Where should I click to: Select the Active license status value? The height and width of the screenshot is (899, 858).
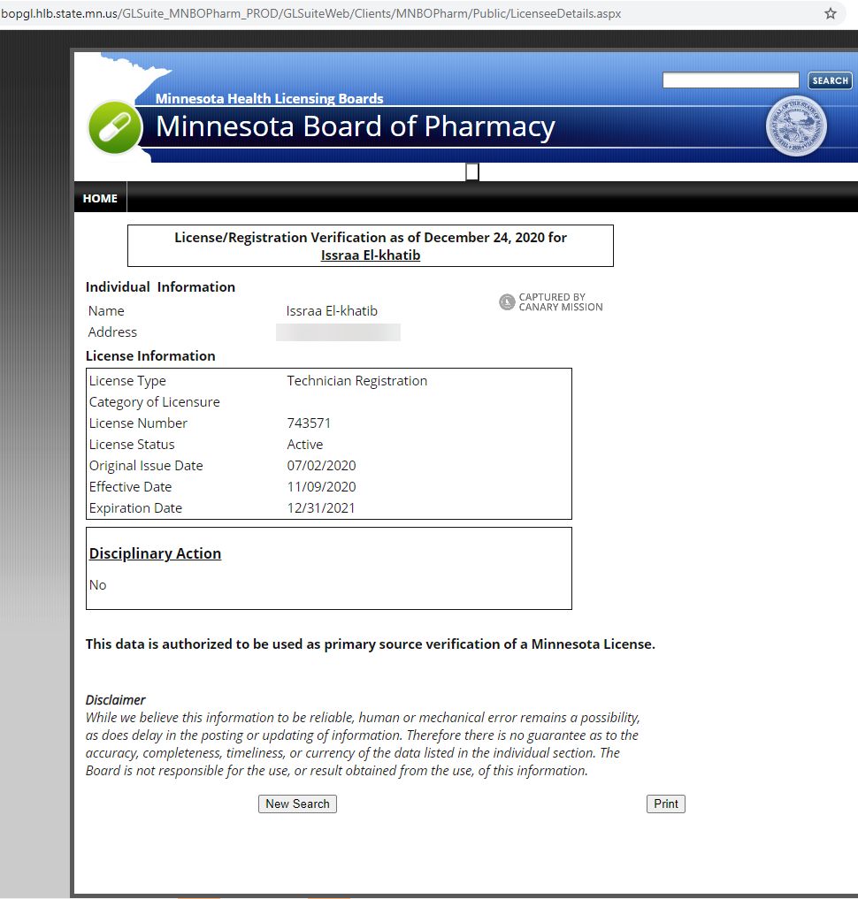(305, 445)
